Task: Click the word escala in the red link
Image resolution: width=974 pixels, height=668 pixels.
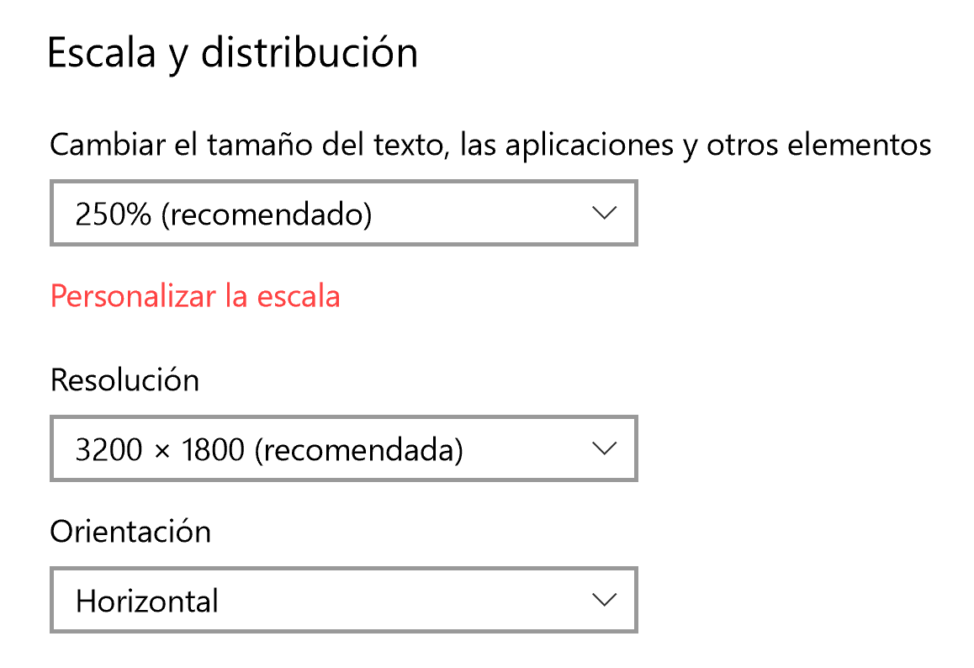Action: click(299, 296)
